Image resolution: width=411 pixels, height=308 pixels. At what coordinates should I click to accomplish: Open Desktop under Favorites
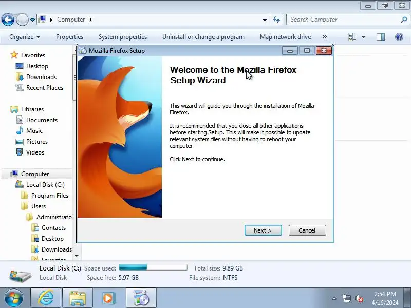[37, 66]
